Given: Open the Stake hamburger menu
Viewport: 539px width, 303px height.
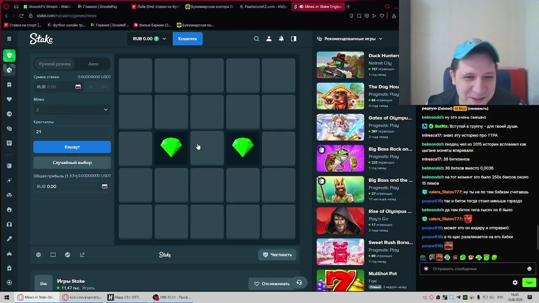Looking at the screenshot, I should [x=9, y=39].
